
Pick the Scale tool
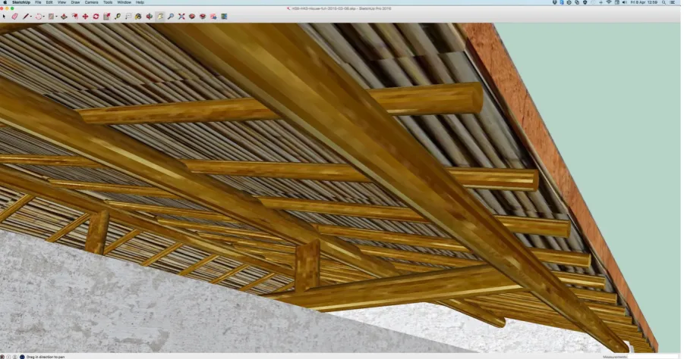tap(106, 17)
